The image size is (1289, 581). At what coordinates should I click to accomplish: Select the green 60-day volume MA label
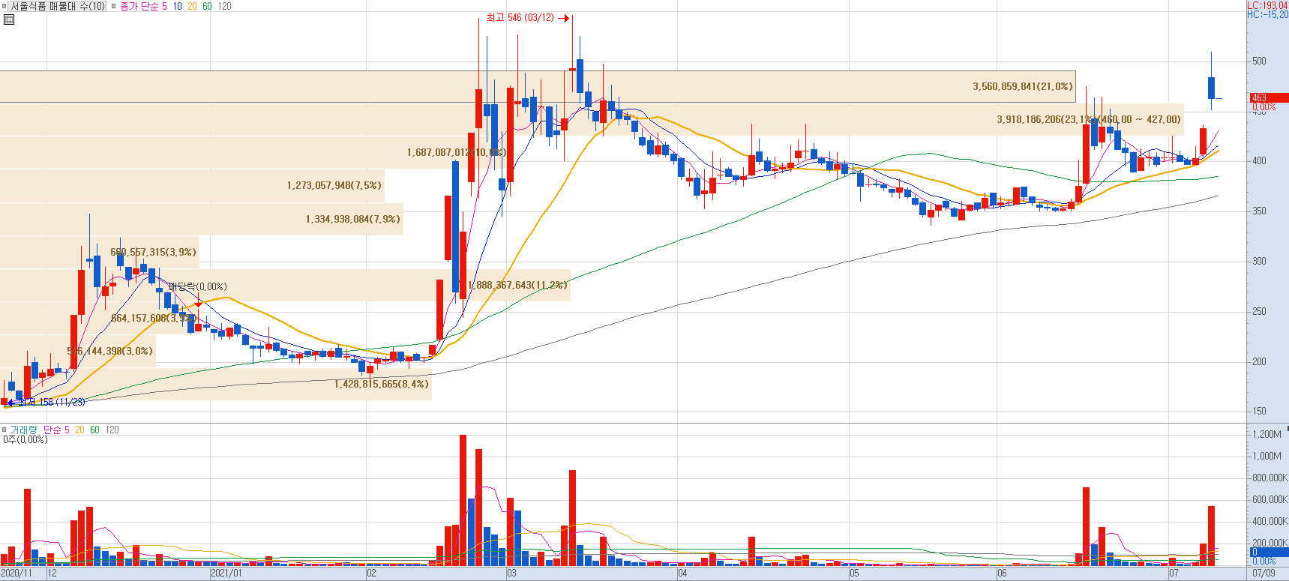click(x=94, y=430)
